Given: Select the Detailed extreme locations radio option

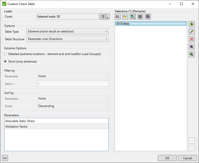Looking at the screenshot, I should 6,54.
